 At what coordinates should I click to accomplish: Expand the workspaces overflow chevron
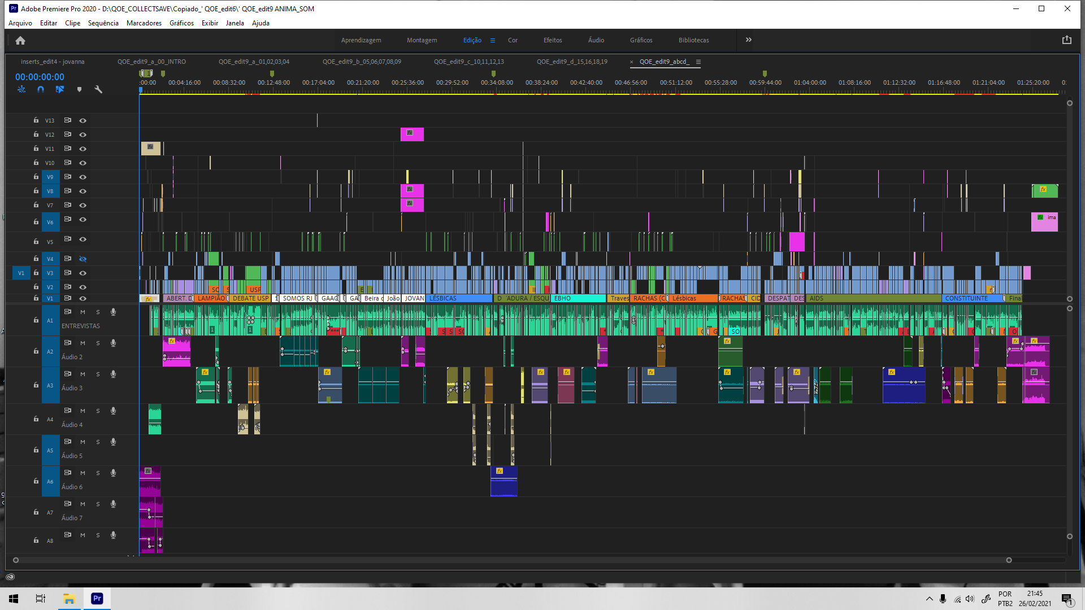(x=749, y=40)
